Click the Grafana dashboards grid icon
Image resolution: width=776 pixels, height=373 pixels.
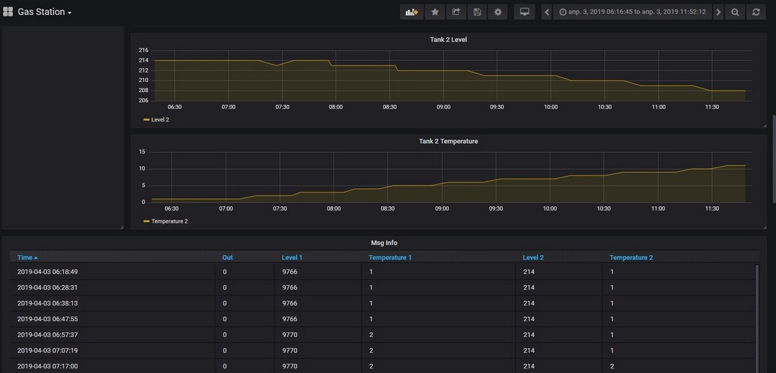(8, 12)
